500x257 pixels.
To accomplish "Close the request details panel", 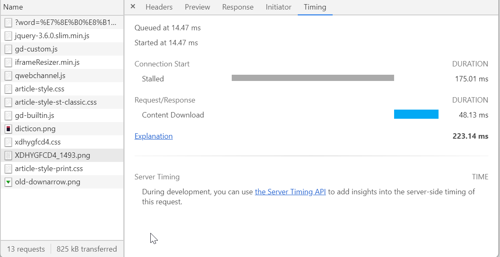I will pos(132,7).
